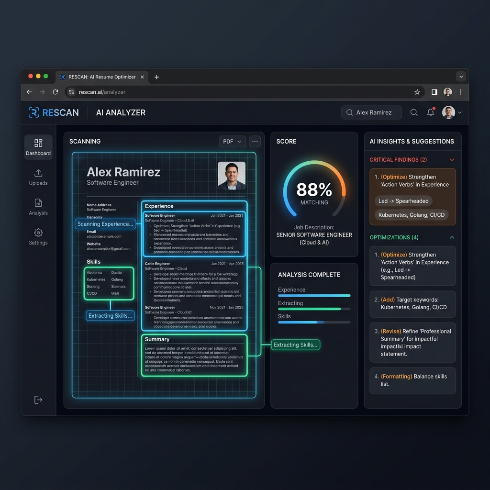Viewport: 490px width, 490px height.
Task: Open optimization 4 Balance skills list
Action: pos(412,380)
